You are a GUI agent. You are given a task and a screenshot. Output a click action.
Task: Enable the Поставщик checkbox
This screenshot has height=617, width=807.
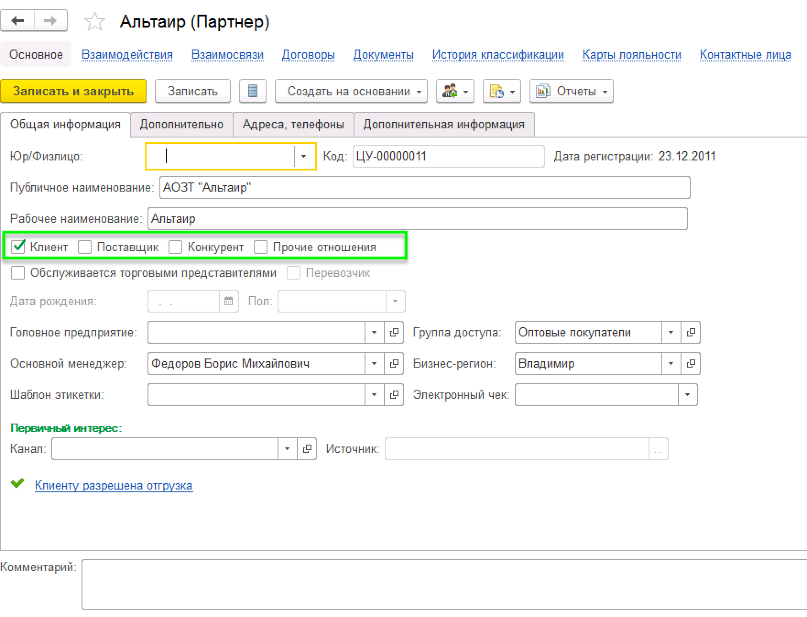click(x=85, y=247)
